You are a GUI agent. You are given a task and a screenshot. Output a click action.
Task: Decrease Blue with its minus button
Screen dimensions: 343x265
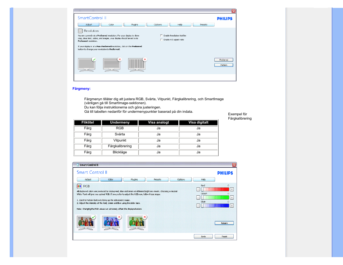point(198,206)
